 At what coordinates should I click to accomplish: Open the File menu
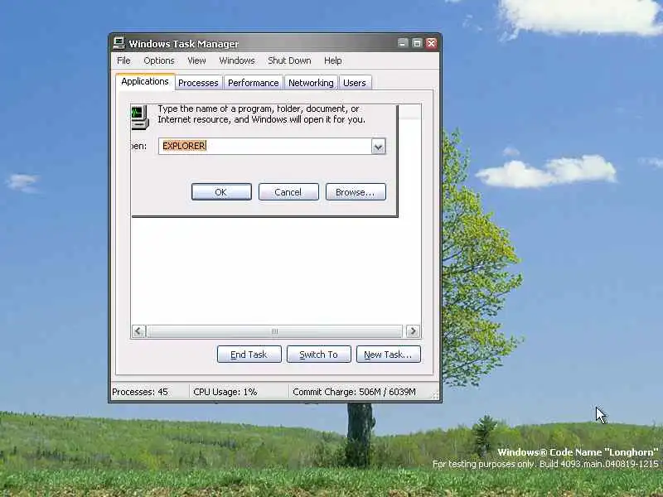(x=123, y=60)
